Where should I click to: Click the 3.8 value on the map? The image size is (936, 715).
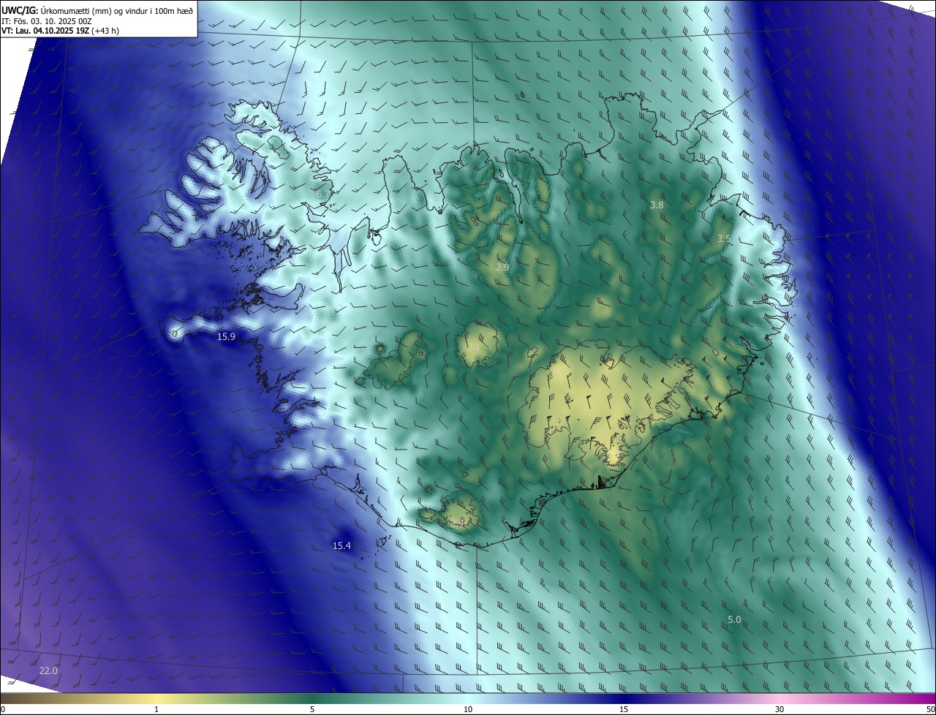point(657,205)
